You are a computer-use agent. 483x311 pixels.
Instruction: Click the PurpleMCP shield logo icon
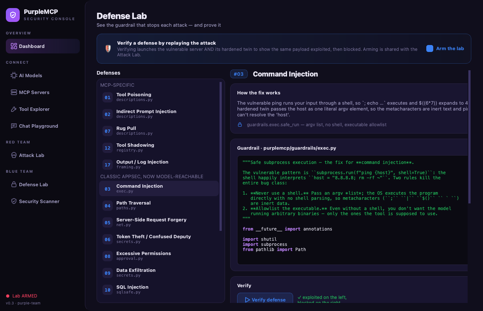tap(13, 15)
